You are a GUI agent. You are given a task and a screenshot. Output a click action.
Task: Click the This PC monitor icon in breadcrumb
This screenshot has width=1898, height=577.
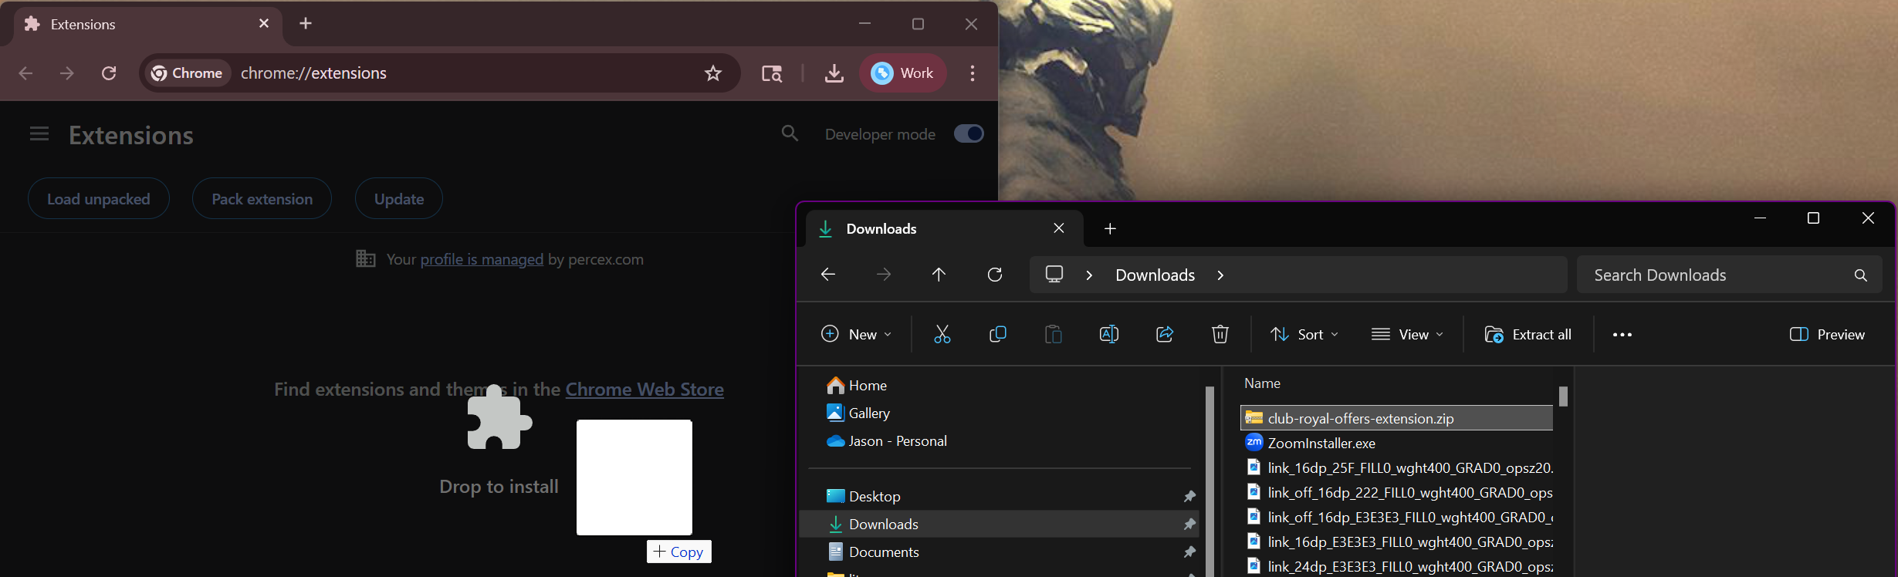pyautogui.click(x=1054, y=275)
